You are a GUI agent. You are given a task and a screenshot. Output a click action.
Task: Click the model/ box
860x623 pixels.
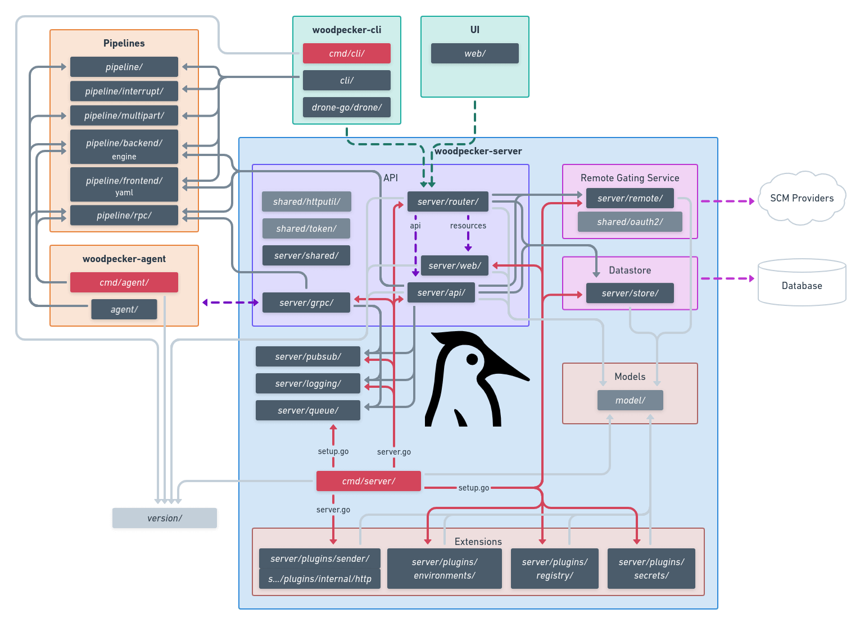point(630,400)
